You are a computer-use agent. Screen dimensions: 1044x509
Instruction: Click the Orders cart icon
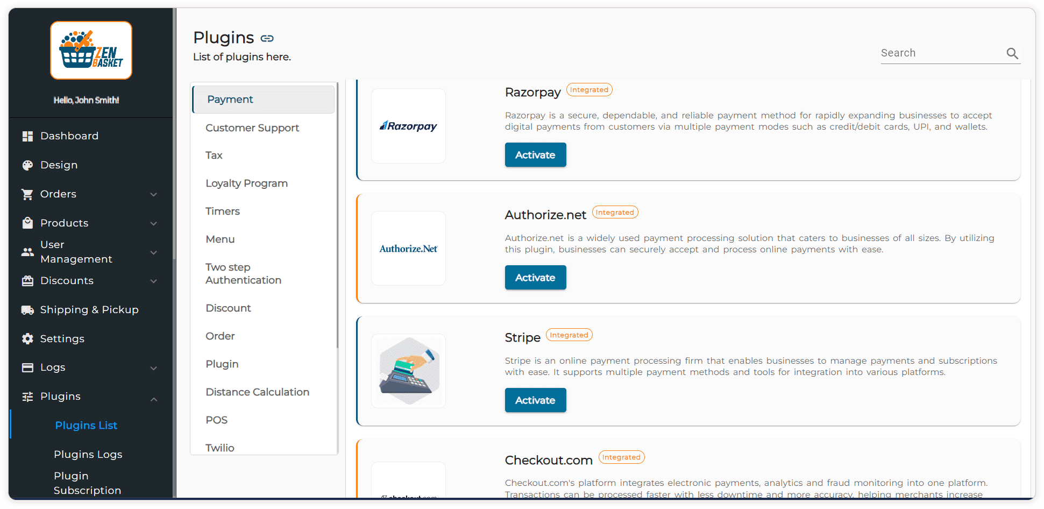pos(27,194)
